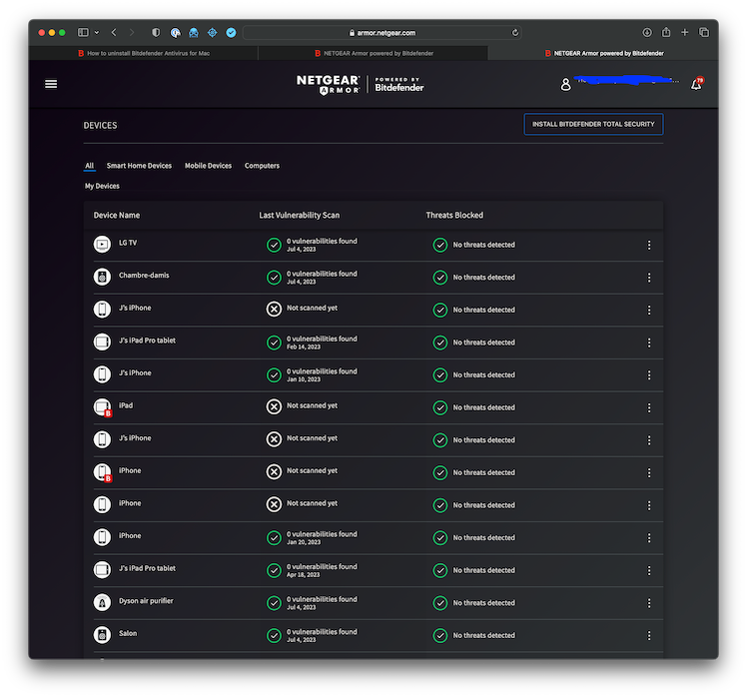Expand more options for Salon device
This screenshot has height=697, width=747.
(x=649, y=635)
